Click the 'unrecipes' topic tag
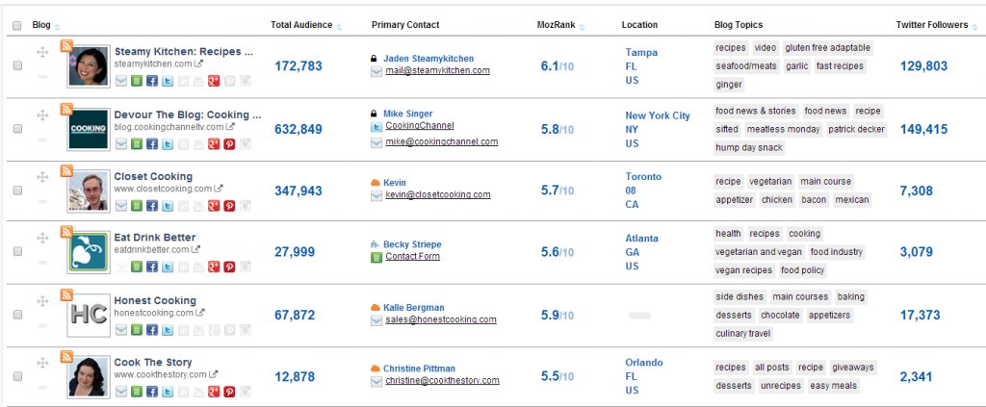Image resolution: width=986 pixels, height=407 pixels. (780, 386)
